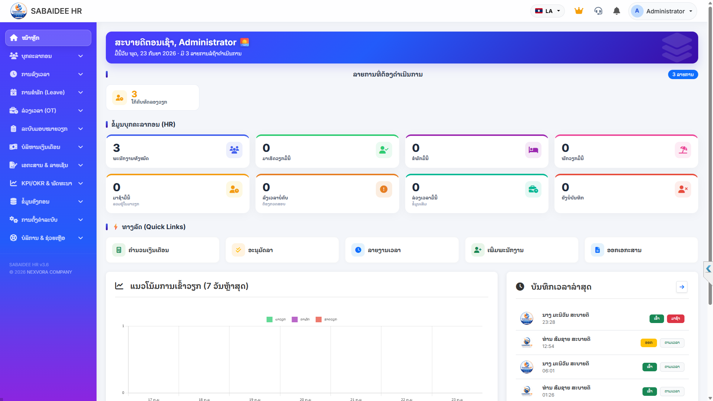Click the not-recorded user-x icon
Viewport: 713px width, 401px height.
[x=683, y=189]
